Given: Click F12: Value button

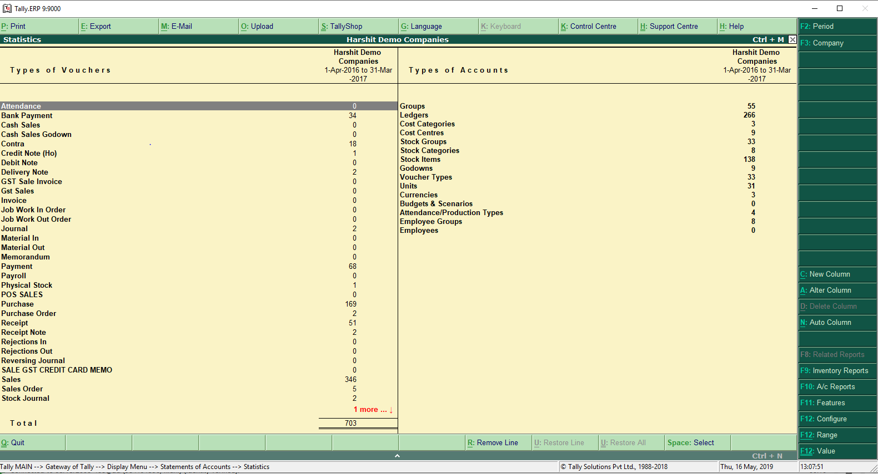Looking at the screenshot, I should (x=837, y=451).
